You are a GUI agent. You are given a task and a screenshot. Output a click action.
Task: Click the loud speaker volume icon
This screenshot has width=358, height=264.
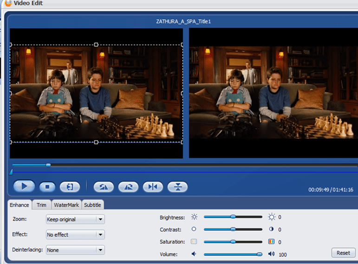[x=271, y=254]
